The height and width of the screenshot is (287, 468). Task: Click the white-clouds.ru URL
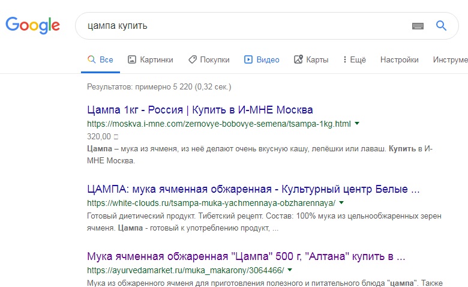tap(211, 203)
